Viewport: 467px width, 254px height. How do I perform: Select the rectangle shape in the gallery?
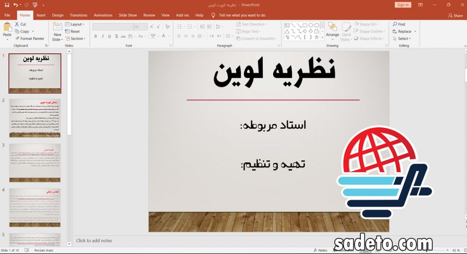pos(305,26)
